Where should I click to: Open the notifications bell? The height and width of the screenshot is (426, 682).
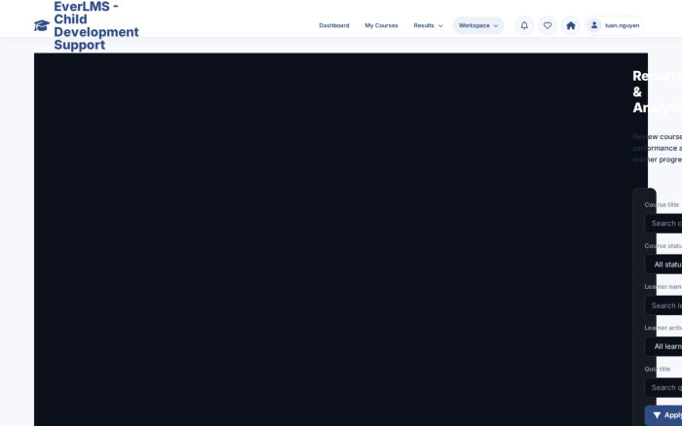pyautogui.click(x=524, y=25)
